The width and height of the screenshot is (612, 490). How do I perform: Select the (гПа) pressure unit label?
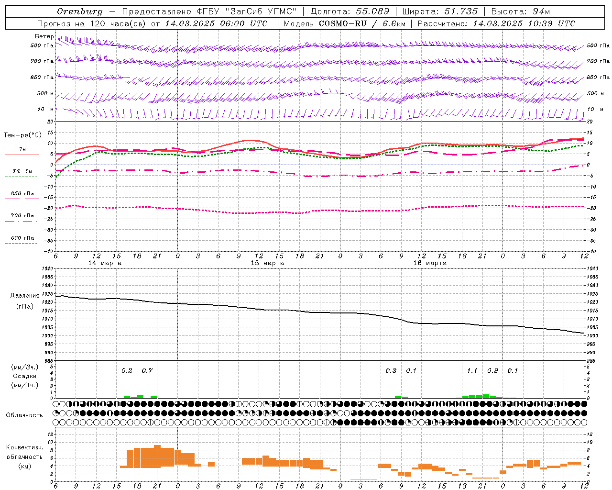25,306
